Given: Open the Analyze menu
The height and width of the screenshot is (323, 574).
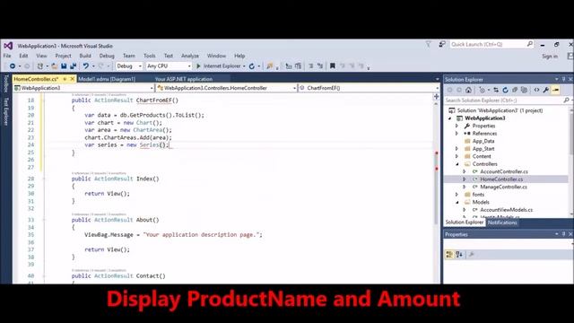Looking at the screenshot, I should click(x=190, y=56).
